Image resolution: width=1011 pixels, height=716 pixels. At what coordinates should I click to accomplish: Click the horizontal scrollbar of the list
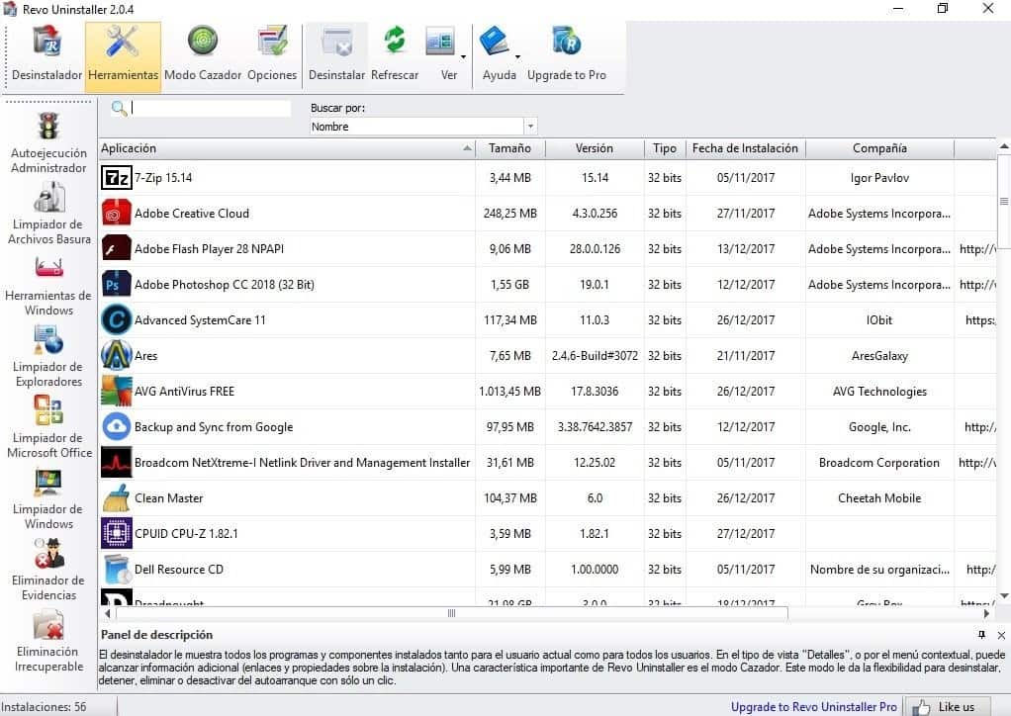tap(451, 613)
